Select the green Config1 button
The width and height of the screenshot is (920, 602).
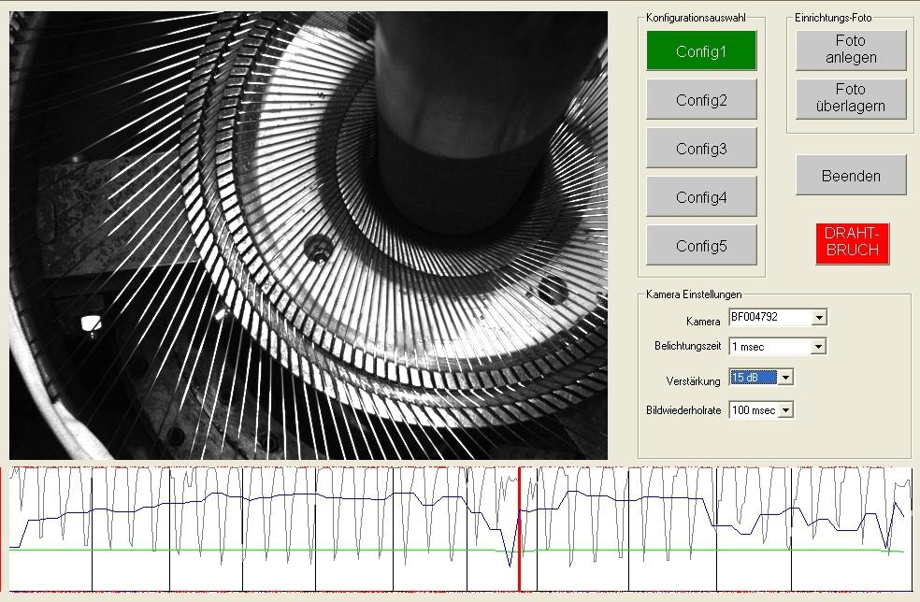point(700,51)
